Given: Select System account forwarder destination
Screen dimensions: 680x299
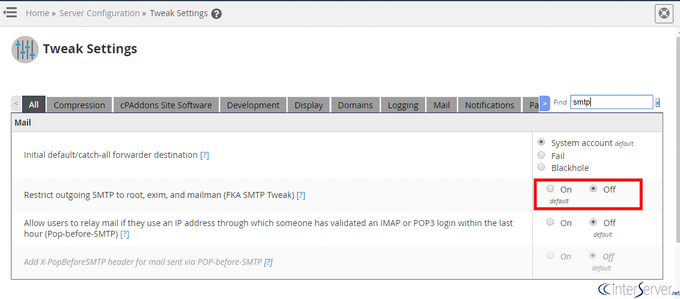Looking at the screenshot, I should (x=541, y=142).
